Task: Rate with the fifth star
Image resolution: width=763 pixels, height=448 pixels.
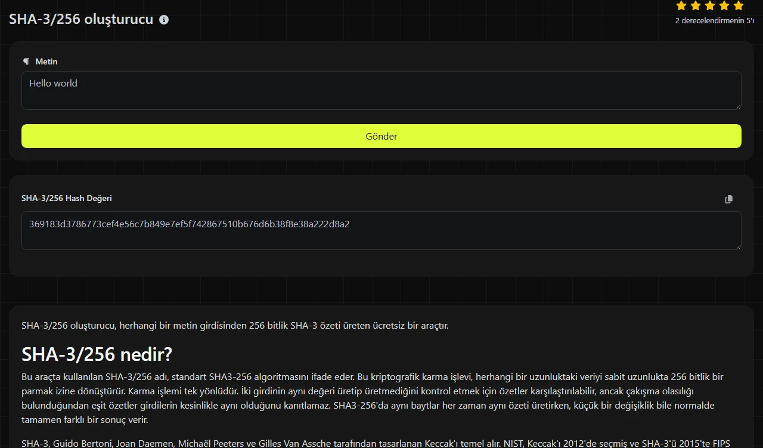Action: pos(739,6)
